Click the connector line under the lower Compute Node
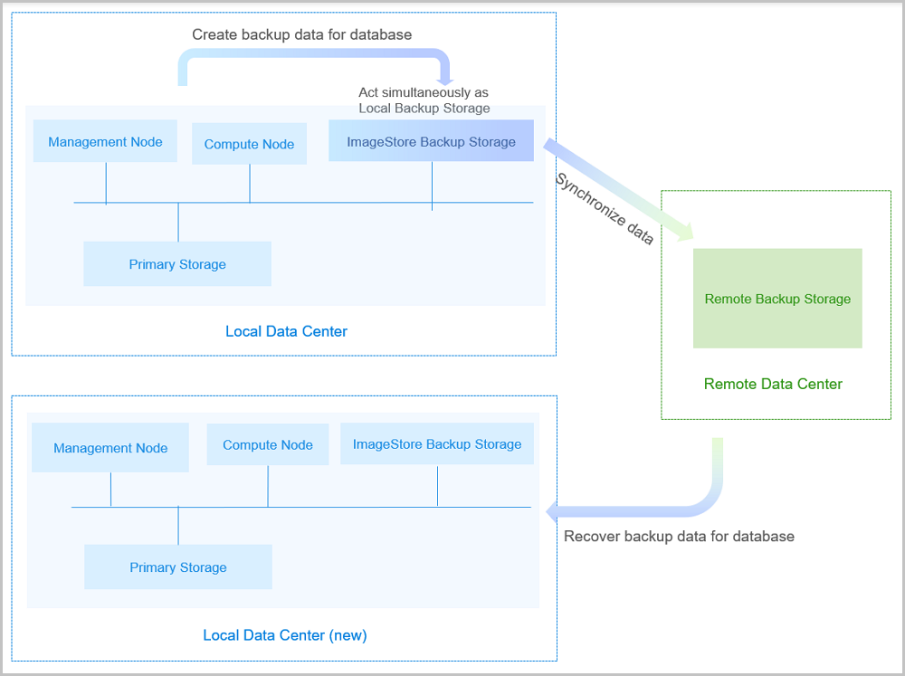905x676 pixels. [268, 487]
